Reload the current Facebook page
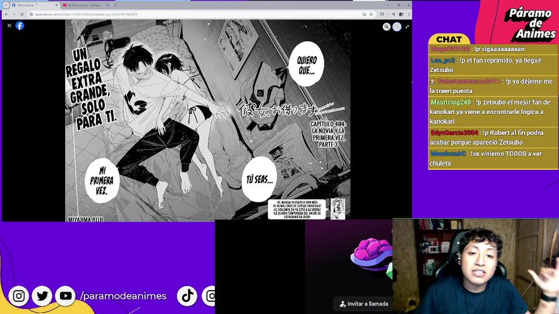This screenshot has height=314, width=559. pos(22,14)
